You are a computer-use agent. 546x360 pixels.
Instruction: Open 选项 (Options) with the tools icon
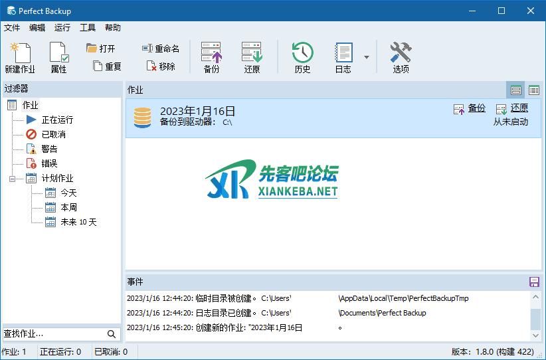[401, 56]
